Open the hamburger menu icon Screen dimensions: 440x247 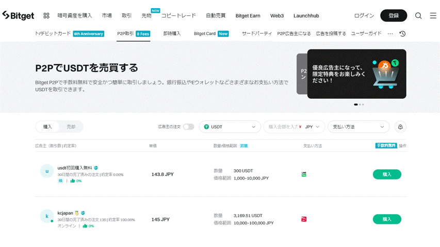click(x=433, y=15)
